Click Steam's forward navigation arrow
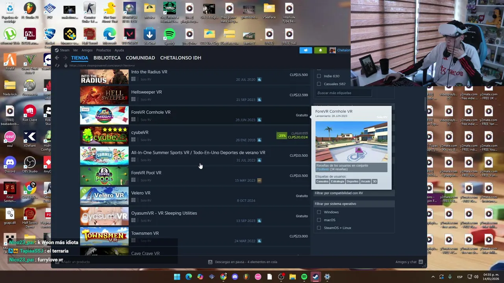Screen dimensions: 504x283 (65, 58)
